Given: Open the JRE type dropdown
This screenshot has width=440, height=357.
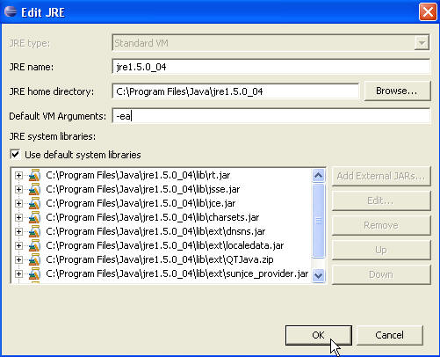Looking at the screenshot, I should (x=422, y=43).
